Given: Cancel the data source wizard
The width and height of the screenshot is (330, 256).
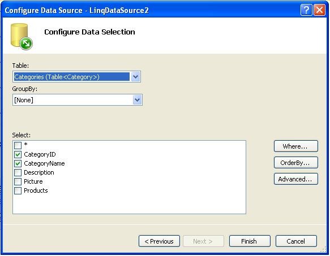Looking at the screenshot, I should tap(296, 241).
